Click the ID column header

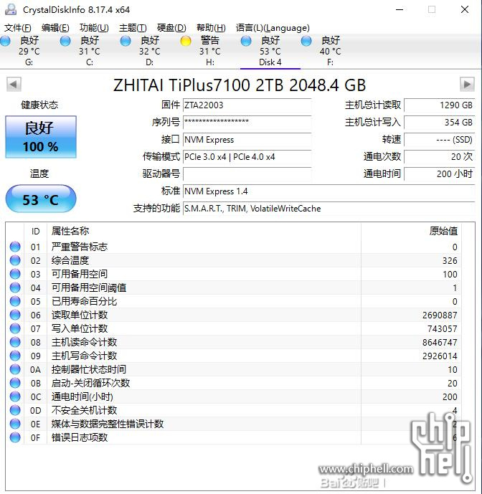(35, 232)
